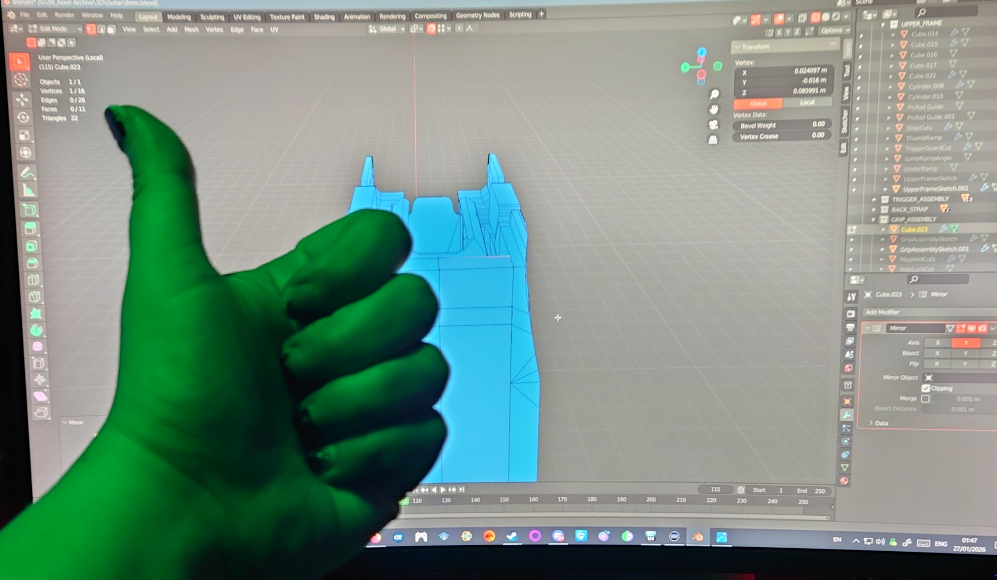This screenshot has width=997, height=580.
Task: Click the Add Modifier button
Action: point(883,312)
